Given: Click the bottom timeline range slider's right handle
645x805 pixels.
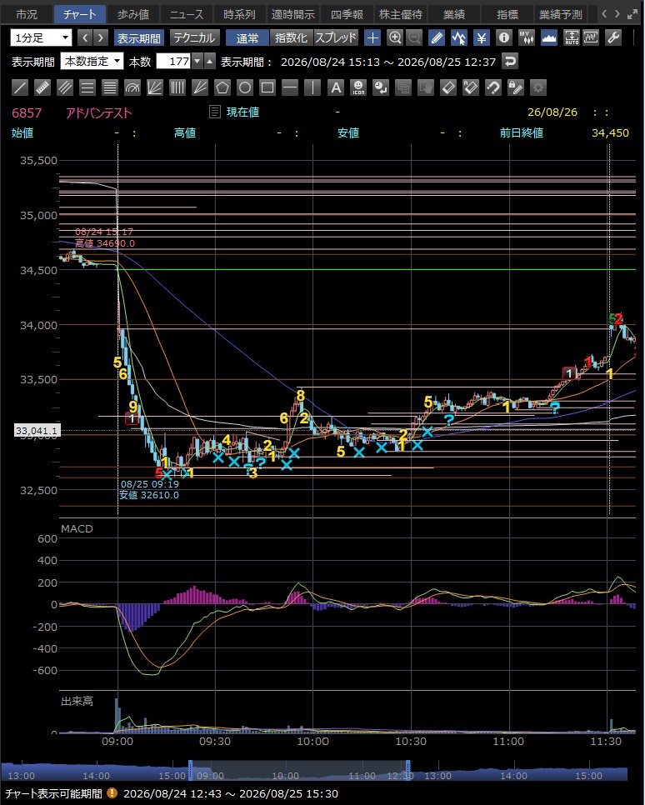Looking at the screenshot, I should 408,770.
